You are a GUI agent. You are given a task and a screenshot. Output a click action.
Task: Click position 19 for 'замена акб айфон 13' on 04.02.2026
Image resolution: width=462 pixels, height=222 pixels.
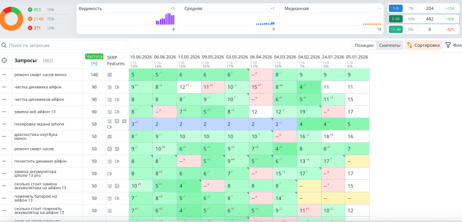[x=303, y=112]
